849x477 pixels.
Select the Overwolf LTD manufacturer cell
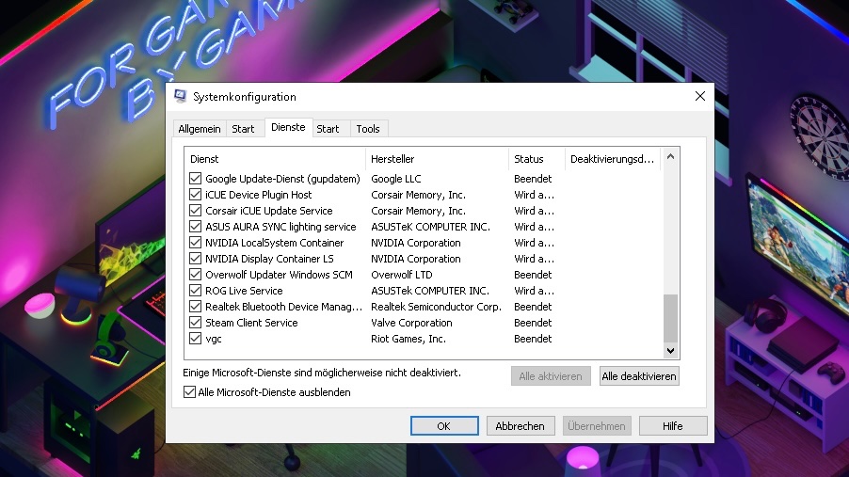401,275
